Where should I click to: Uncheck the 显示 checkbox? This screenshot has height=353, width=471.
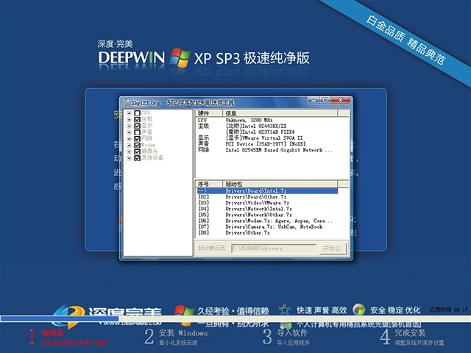[138, 126]
